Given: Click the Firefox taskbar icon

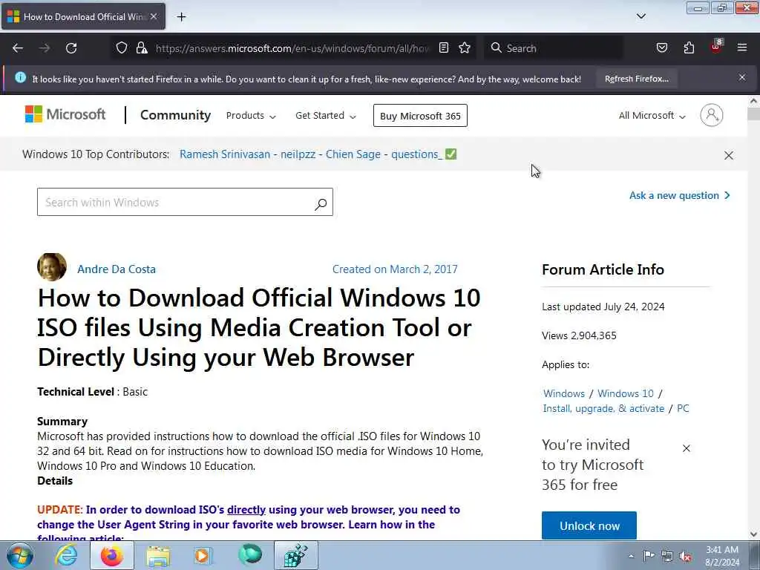Looking at the screenshot, I should click(x=111, y=555).
